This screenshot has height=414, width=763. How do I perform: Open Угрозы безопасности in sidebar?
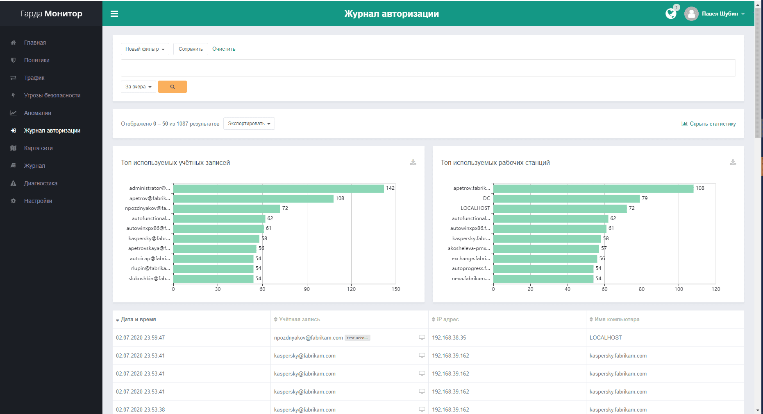click(x=52, y=95)
